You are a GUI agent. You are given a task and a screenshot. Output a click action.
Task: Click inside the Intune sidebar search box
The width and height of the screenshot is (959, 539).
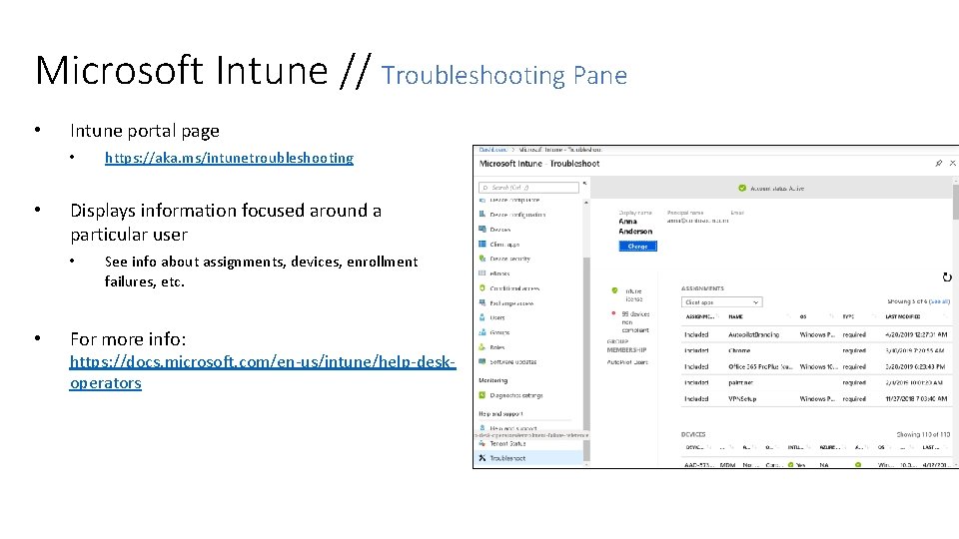(x=529, y=188)
